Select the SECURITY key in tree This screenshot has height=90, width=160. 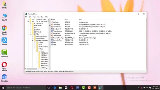click(x=37, y=30)
